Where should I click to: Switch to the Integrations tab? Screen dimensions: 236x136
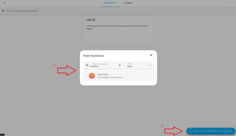[110, 3]
